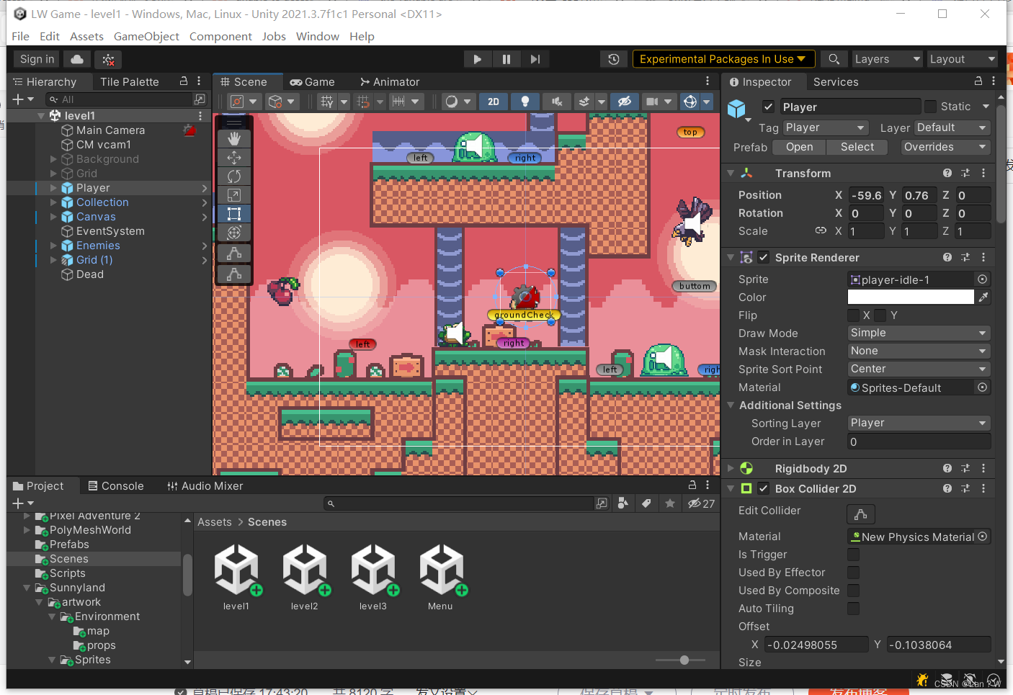The height and width of the screenshot is (695, 1013).
Task: Click the prefab Open button
Action: point(799,147)
